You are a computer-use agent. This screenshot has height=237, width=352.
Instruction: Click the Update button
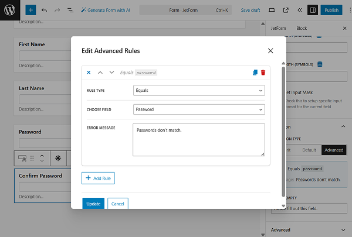tap(93, 204)
